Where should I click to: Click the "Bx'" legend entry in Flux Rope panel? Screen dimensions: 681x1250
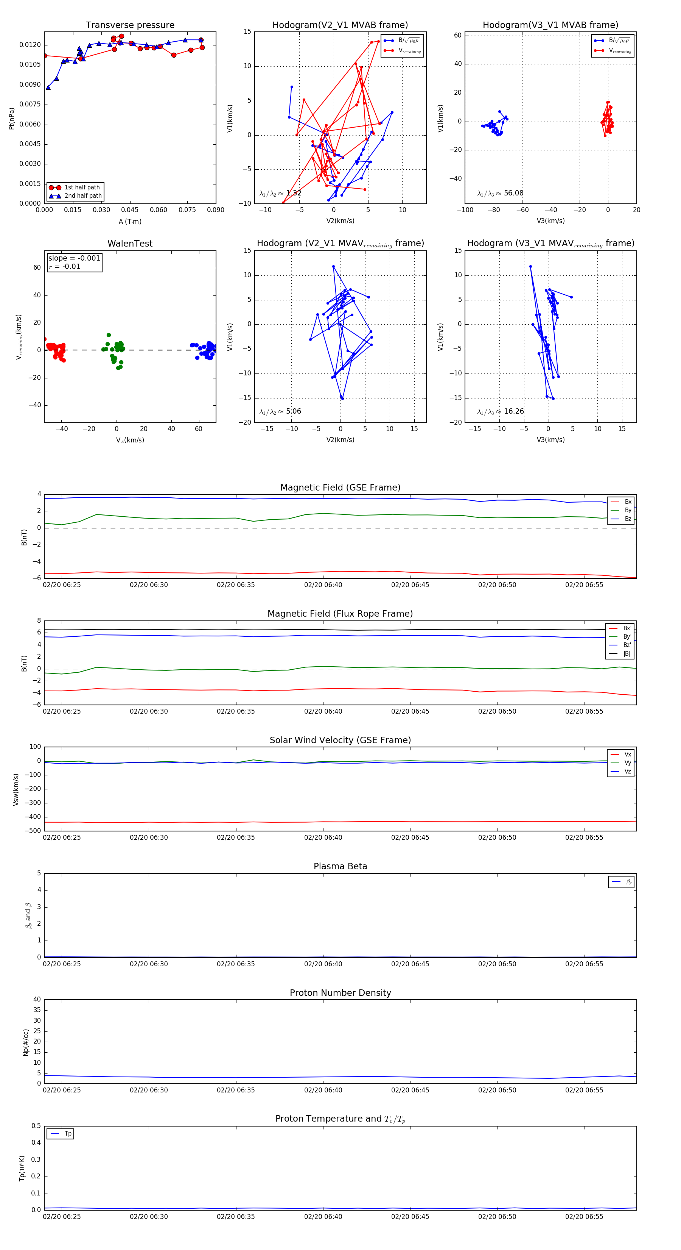pos(620,628)
